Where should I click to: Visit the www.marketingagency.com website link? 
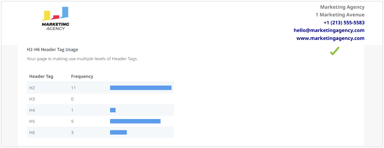[x=330, y=38]
